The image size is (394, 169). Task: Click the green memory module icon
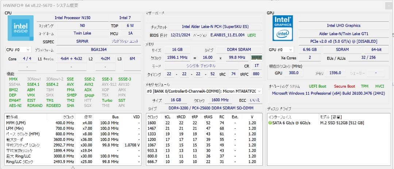(x=257, y=58)
